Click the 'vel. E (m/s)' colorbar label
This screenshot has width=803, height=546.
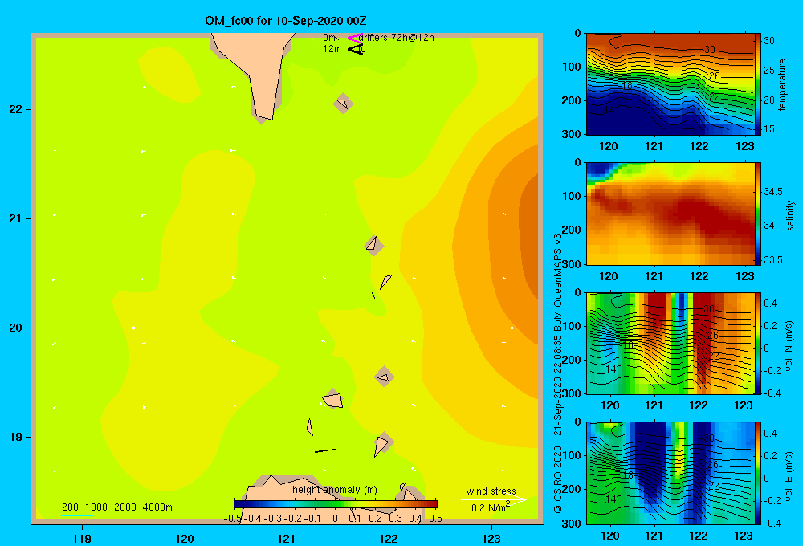pyautogui.click(x=789, y=475)
